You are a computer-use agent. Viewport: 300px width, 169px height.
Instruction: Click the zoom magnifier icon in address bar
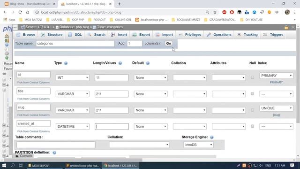click(207, 12)
